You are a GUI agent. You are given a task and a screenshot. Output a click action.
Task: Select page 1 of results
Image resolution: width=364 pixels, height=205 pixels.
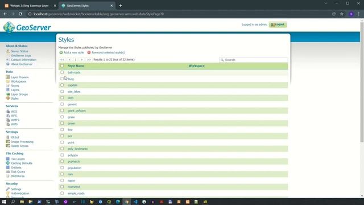[x=76, y=60]
